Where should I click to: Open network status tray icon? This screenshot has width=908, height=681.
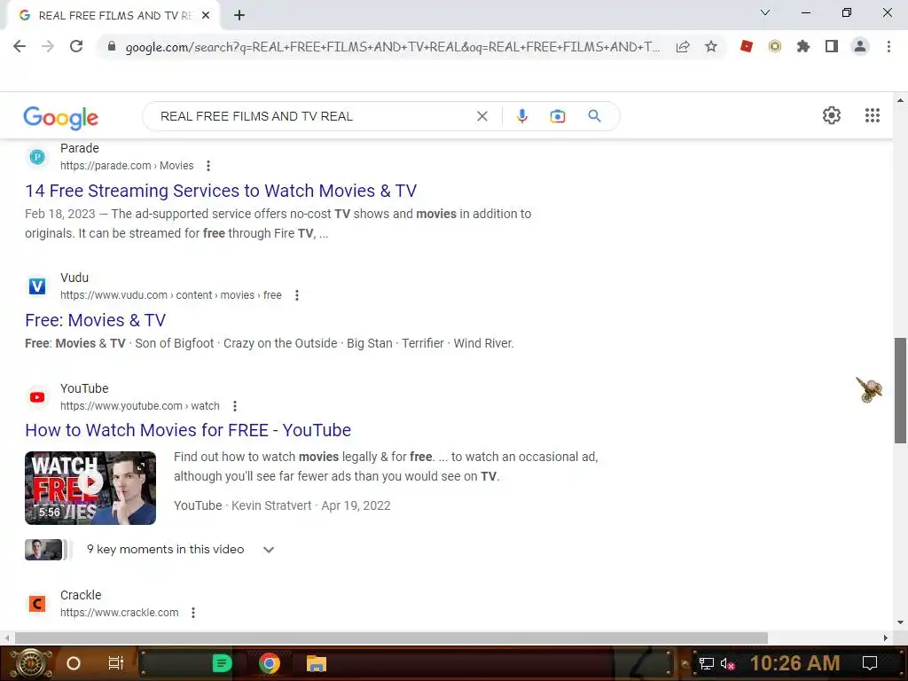[706, 663]
